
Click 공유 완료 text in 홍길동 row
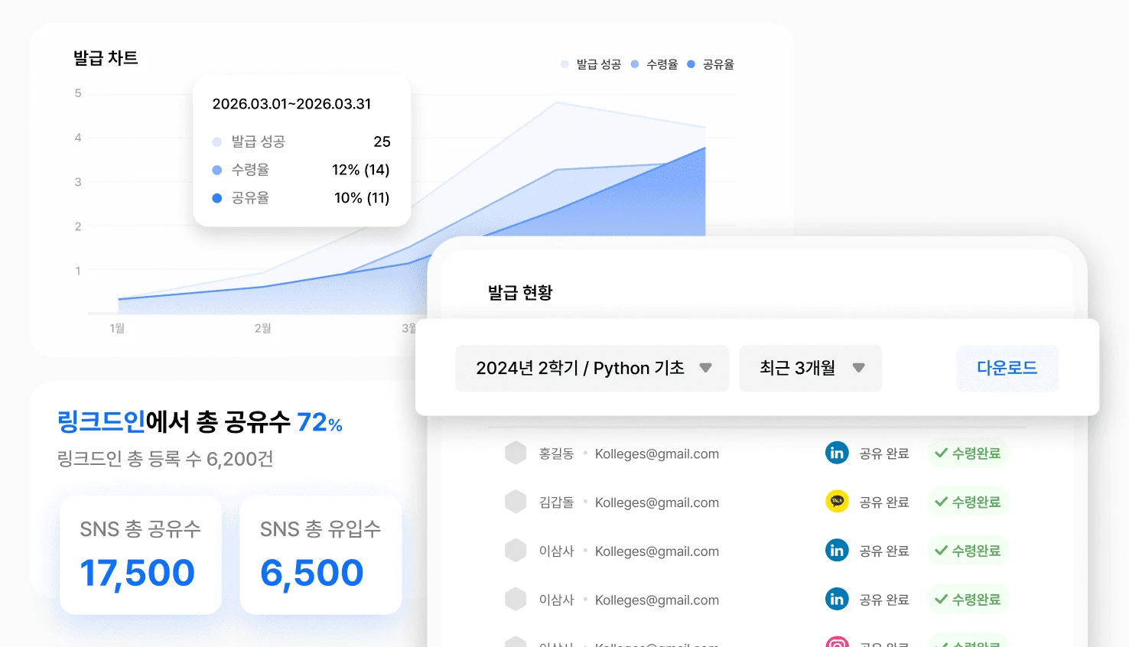coord(884,454)
